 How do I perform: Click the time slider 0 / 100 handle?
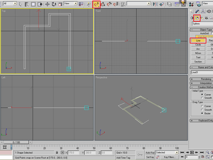pos(16,142)
